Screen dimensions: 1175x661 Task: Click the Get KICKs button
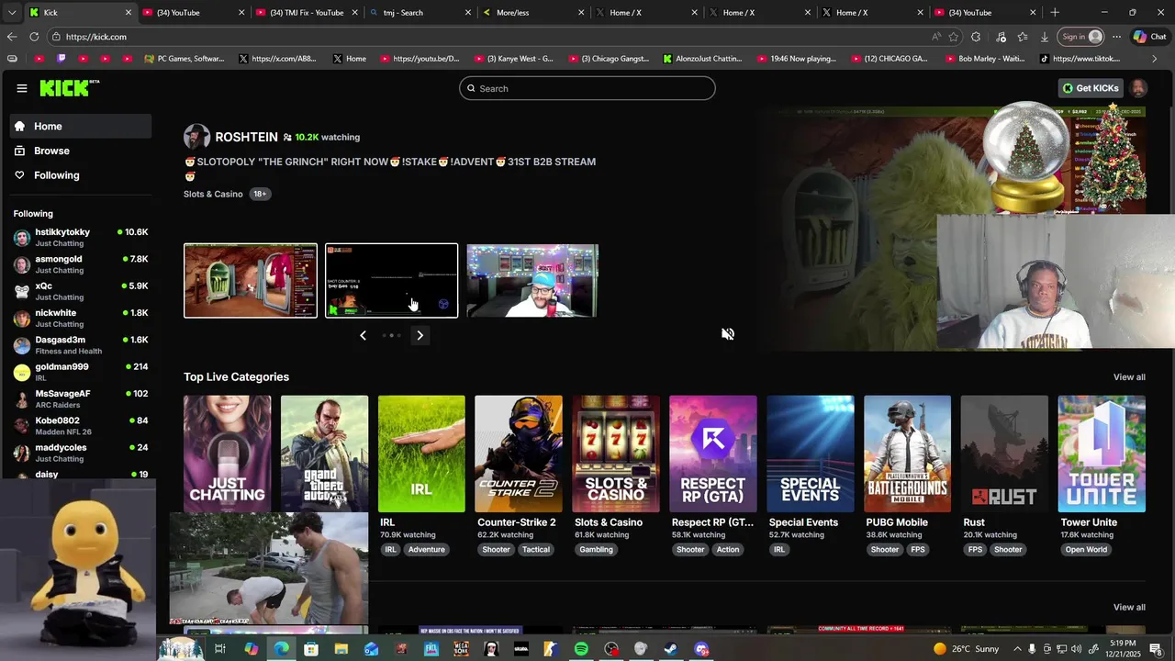coord(1091,88)
